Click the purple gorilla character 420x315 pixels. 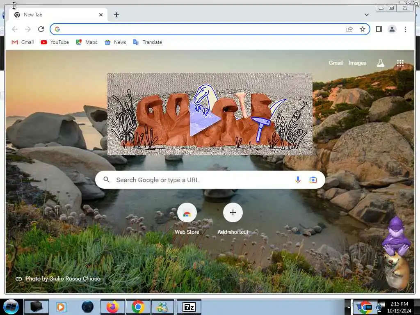click(396, 236)
